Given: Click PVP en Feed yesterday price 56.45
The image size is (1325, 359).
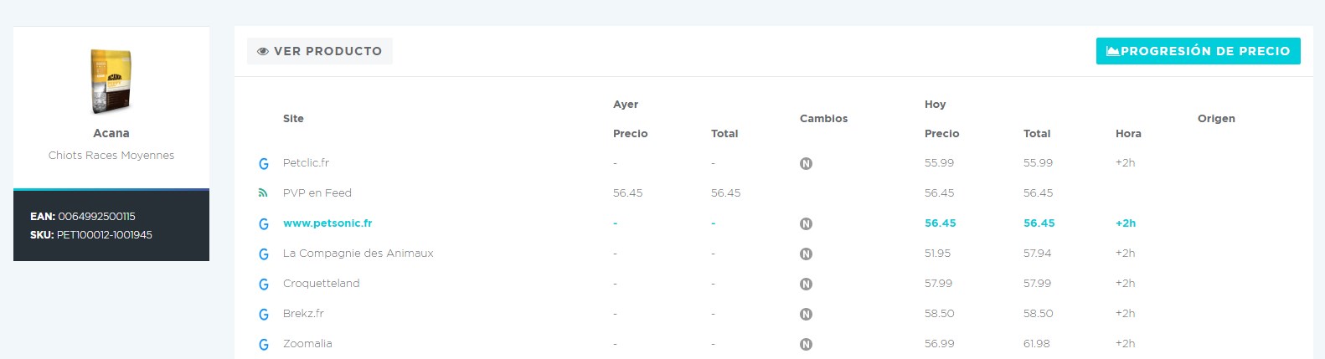Looking at the screenshot, I should coord(627,193).
